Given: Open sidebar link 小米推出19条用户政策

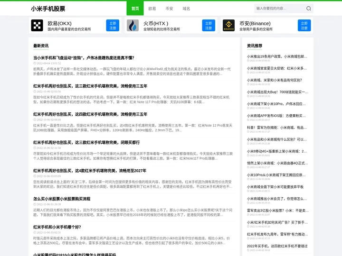Looking at the screenshot, I should pyautogui.click(x=277, y=56).
